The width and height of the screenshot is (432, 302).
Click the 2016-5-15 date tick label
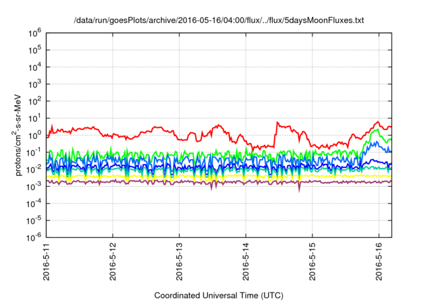tap(313, 262)
